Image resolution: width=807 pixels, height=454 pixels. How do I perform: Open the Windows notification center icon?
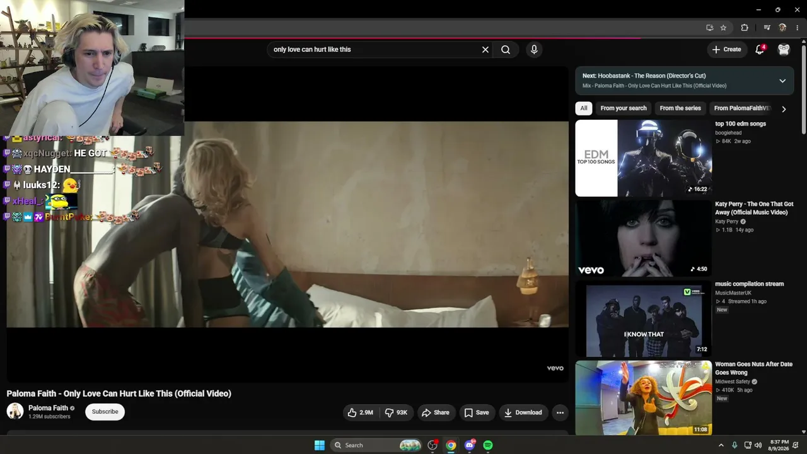[796, 445]
